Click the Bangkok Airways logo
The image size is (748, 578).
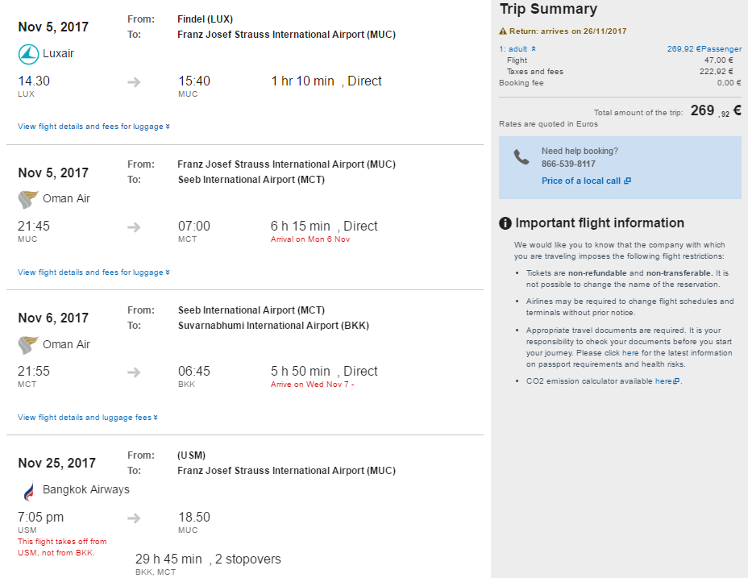pos(29,490)
